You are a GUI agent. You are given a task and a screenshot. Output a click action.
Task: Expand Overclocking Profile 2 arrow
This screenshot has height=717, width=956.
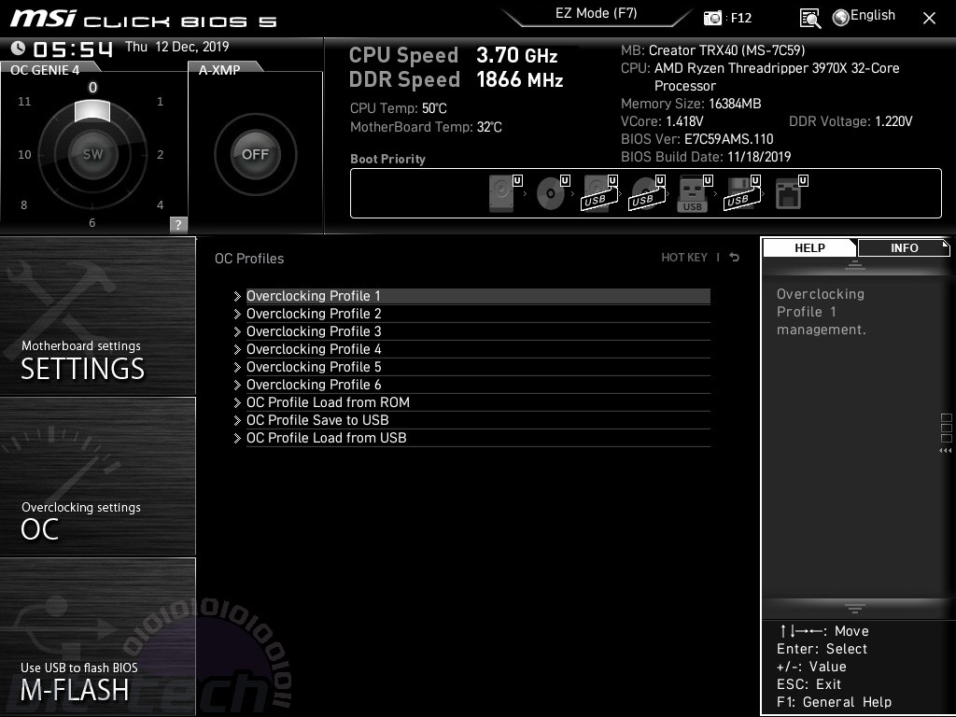(237, 314)
